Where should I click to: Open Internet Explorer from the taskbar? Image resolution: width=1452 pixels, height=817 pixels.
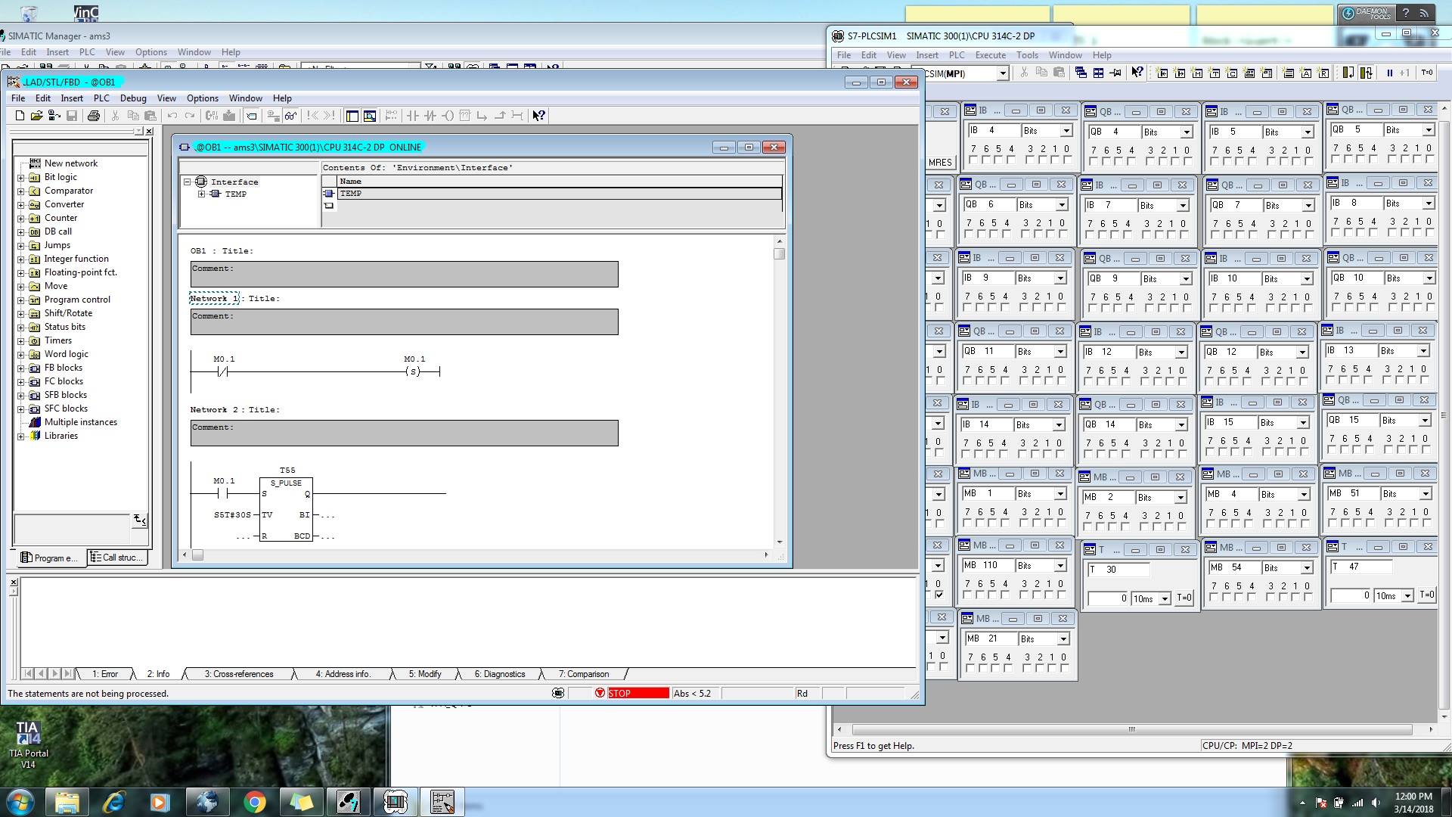coord(113,802)
